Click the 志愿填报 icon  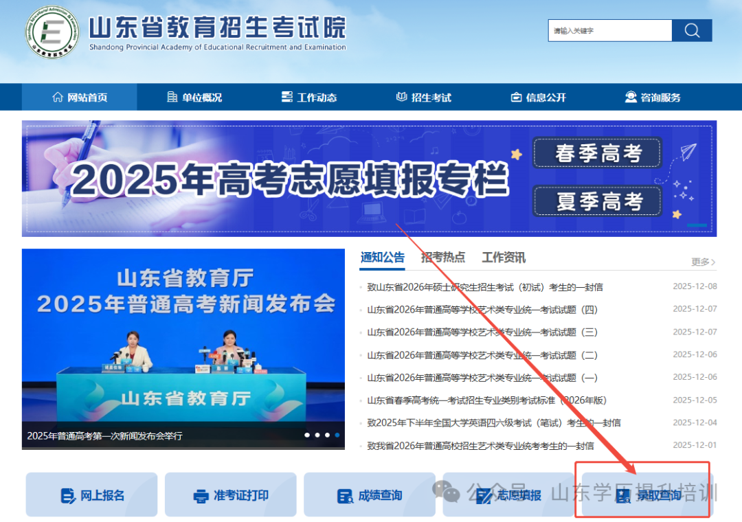click(x=484, y=495)
